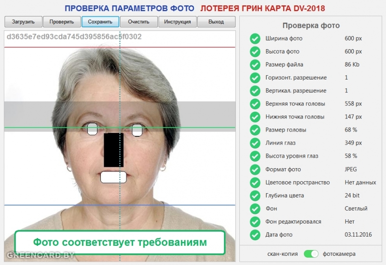Click the checkmark next to Ширина фото
Screen dimensions: 386x265
(255, 39)
